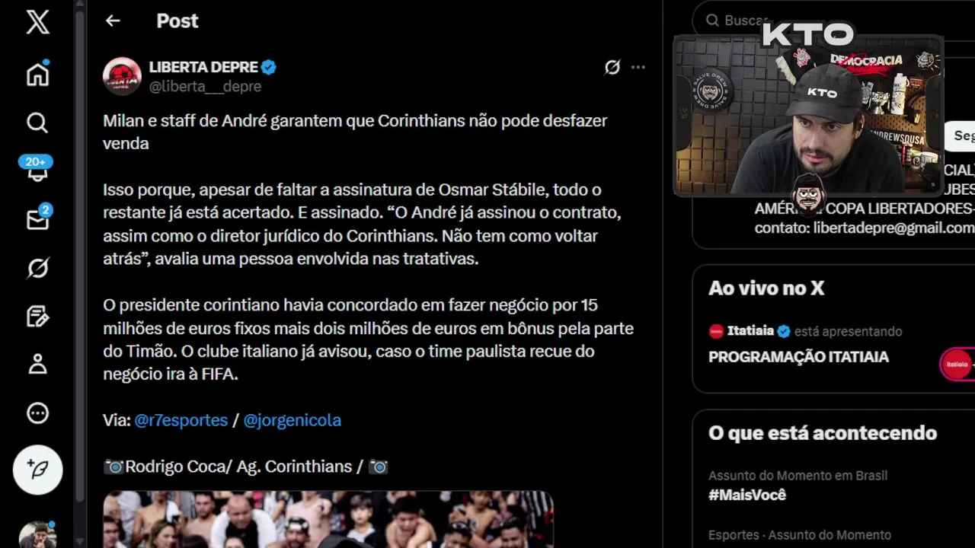
Task: Click the X logo icon
Action: [x=37, y=22]
